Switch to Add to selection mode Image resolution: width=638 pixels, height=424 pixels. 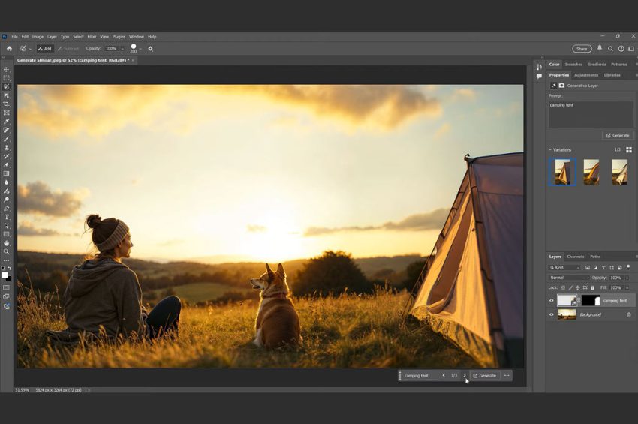pos(45,49)
